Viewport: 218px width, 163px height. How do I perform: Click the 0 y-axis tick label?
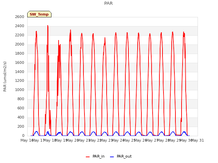[x=23, y=135]
